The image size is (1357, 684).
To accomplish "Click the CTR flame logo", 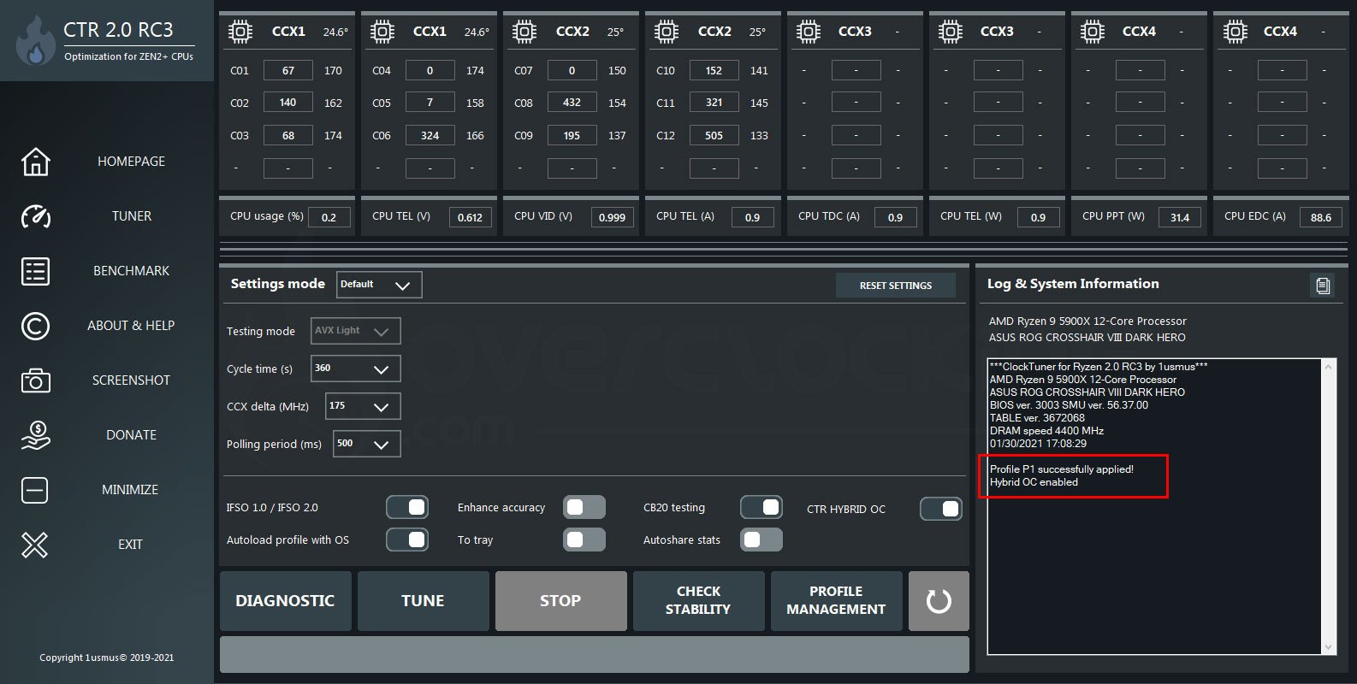I will point(35,42).
